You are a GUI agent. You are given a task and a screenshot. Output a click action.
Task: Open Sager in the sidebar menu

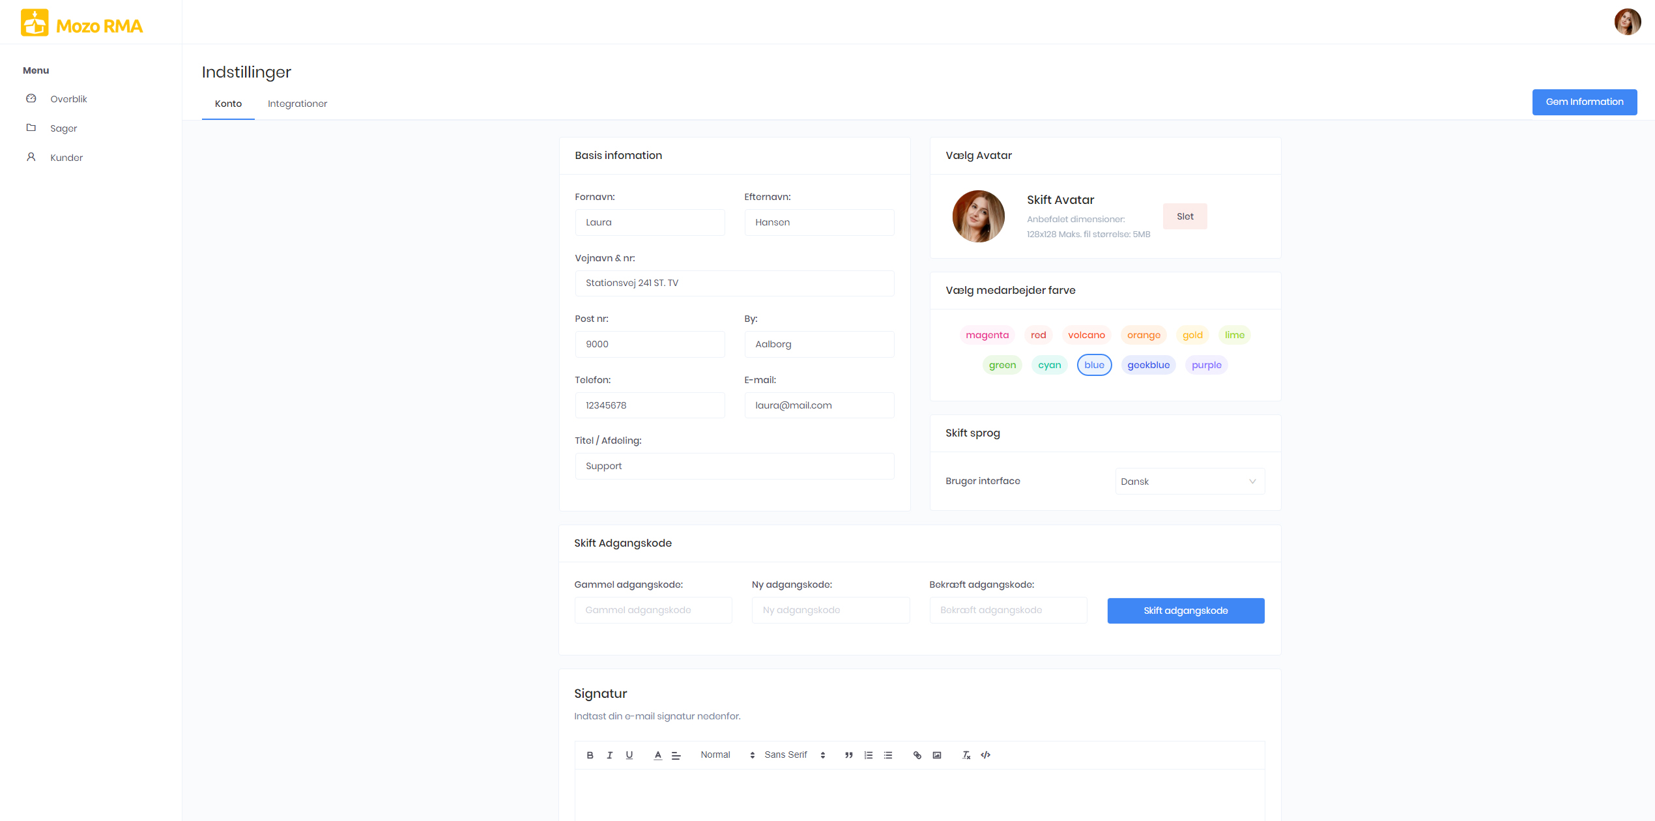pos(63,128)
